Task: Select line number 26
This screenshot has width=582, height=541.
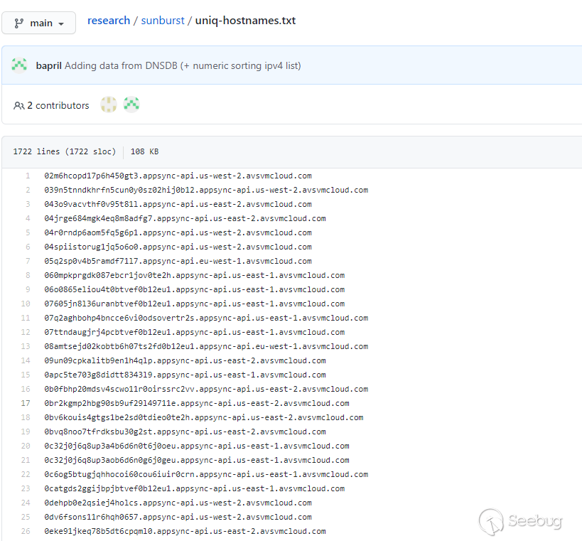Action: [x=26, y=531]
